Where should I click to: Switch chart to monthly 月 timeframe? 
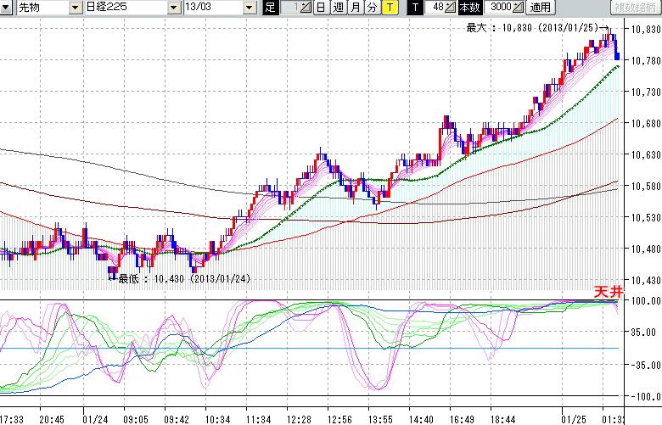pos(355,8)
